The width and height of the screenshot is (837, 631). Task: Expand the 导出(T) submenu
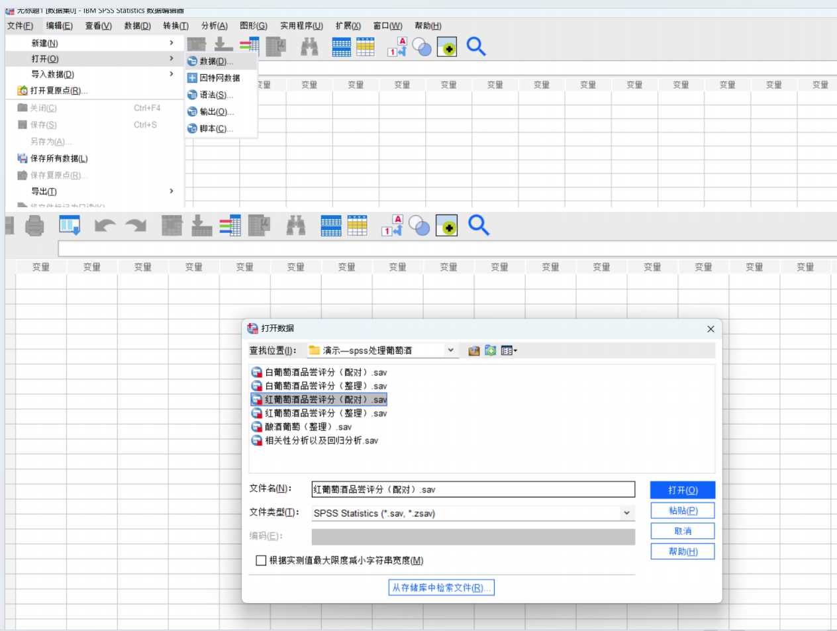click(95, 191)
